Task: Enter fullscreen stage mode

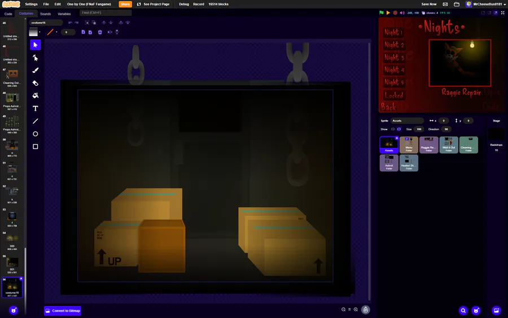Action: pyautogui.click(x=502, y=12)
